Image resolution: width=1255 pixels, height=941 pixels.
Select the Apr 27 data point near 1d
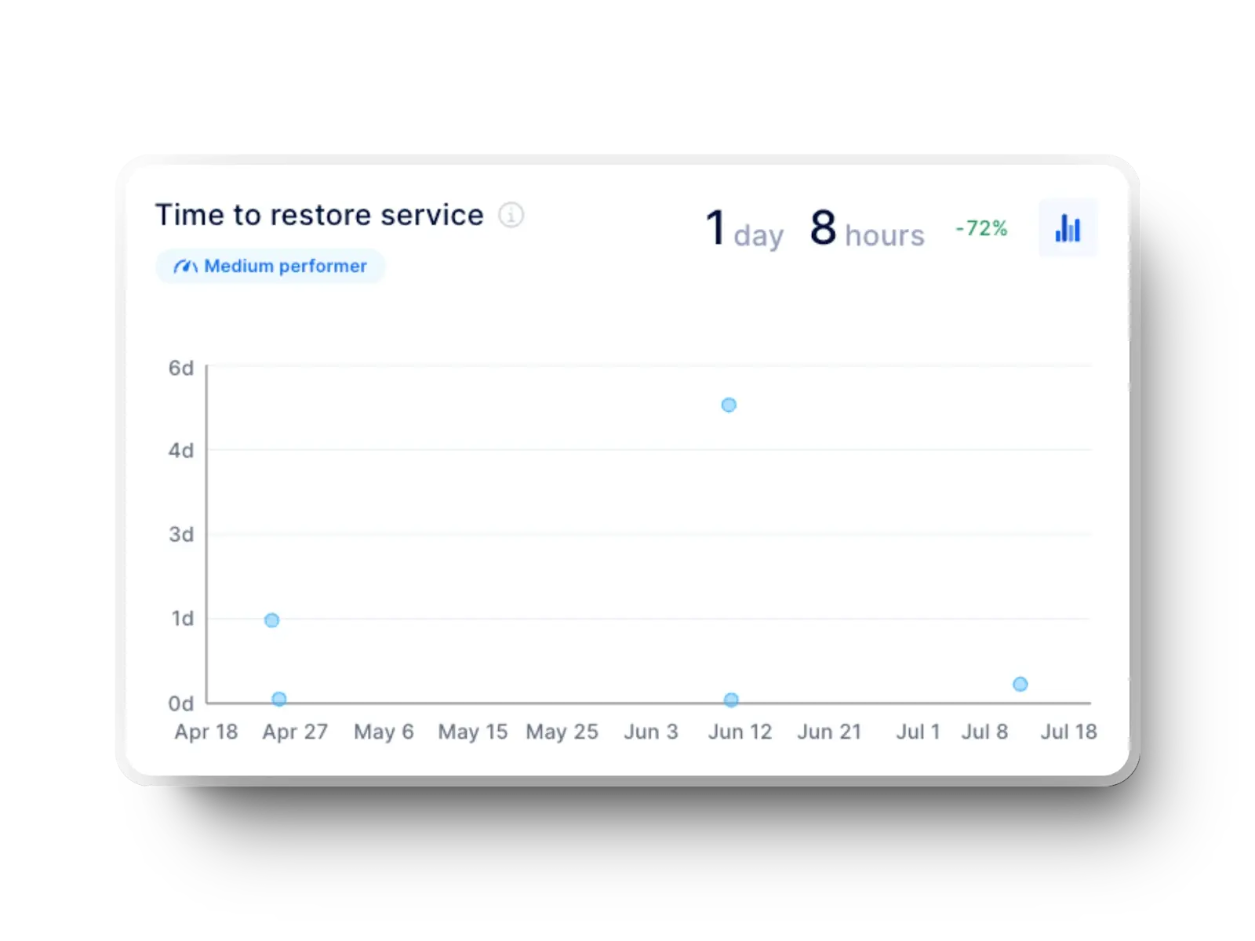coord(271,620)
